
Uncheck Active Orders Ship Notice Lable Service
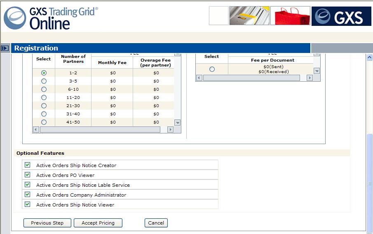click(x=28, y=184)
